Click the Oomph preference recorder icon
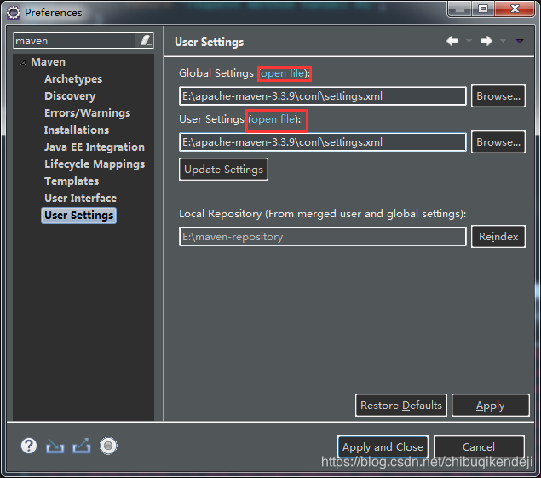 [x=108, y=446]
